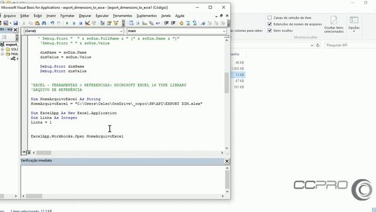Toggle bookmark with the blue flag icon

[203, 23]
